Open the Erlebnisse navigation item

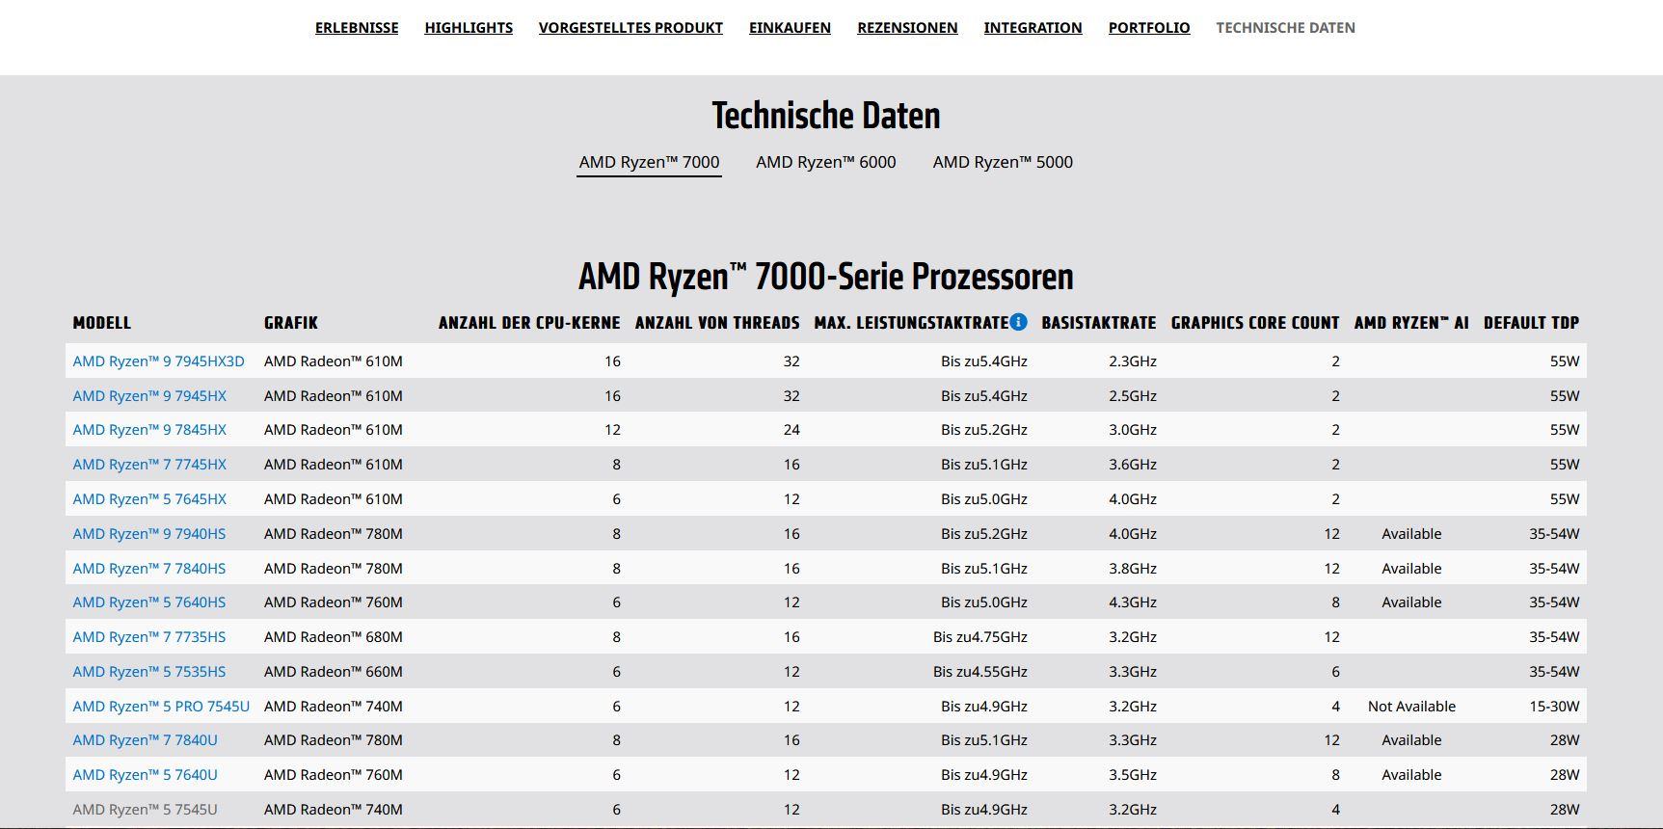click(x=357, y=28)
